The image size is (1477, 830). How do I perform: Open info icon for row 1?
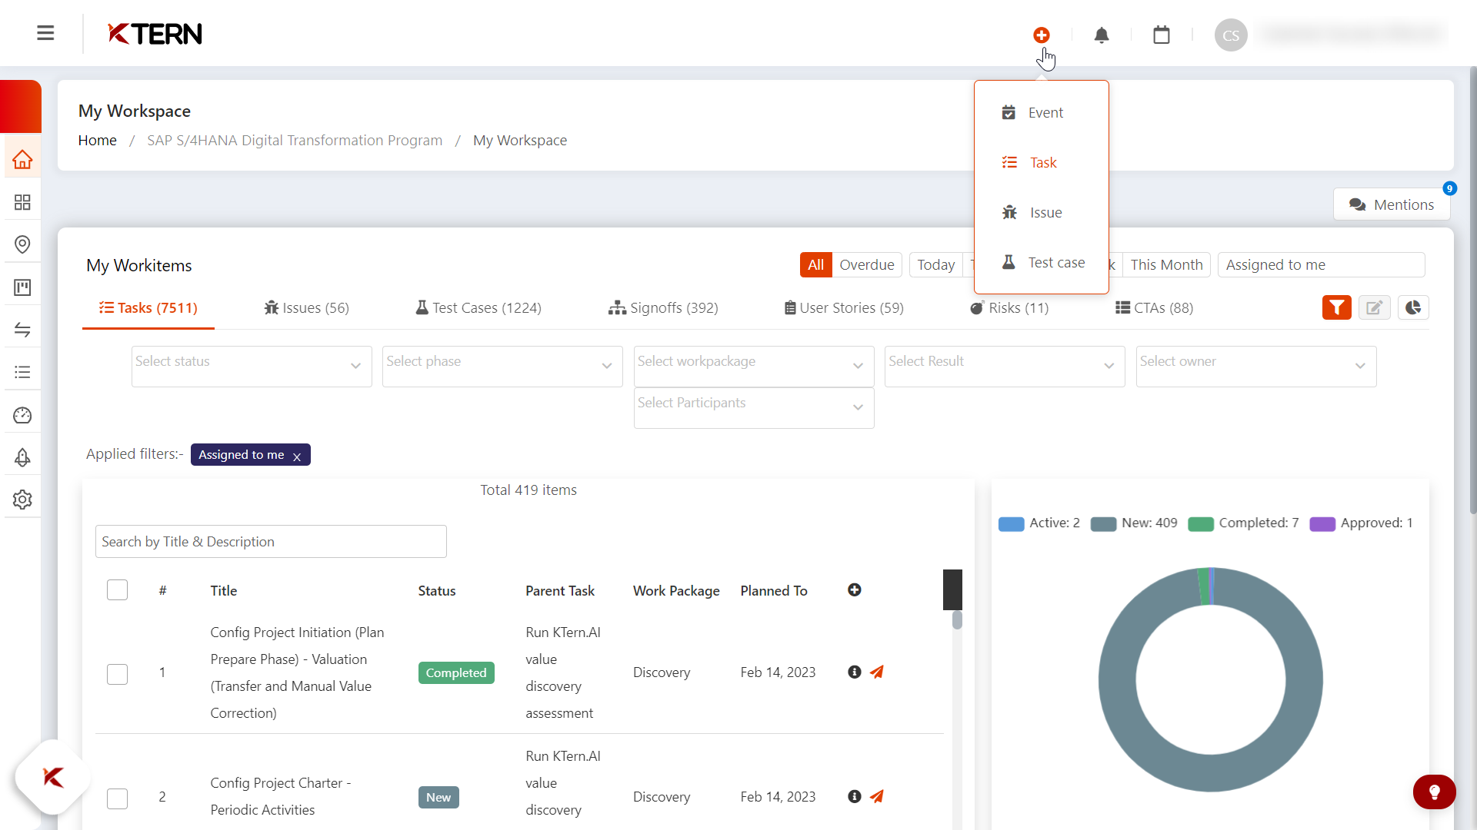854,672
